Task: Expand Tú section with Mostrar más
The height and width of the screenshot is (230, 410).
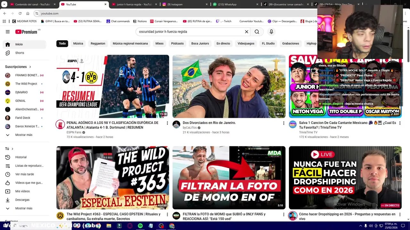Action: (24, 208)
